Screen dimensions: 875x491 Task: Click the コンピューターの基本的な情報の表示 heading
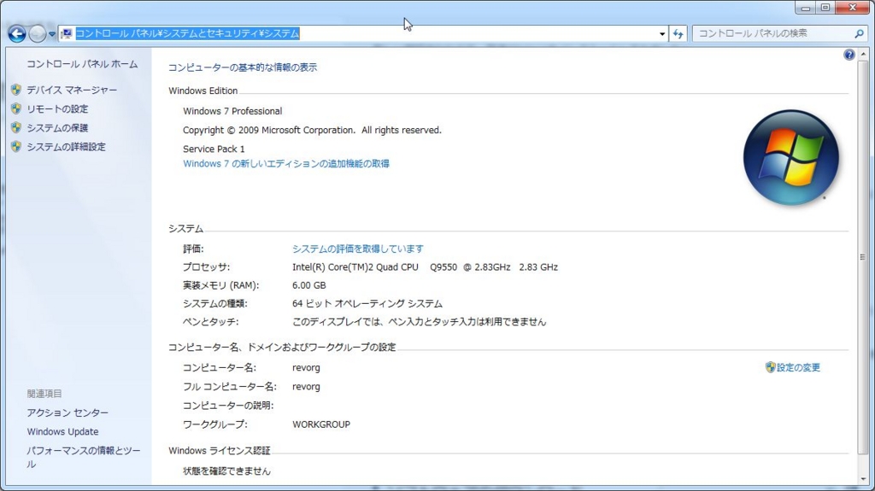pyautogui.click(x=243, y=67)
